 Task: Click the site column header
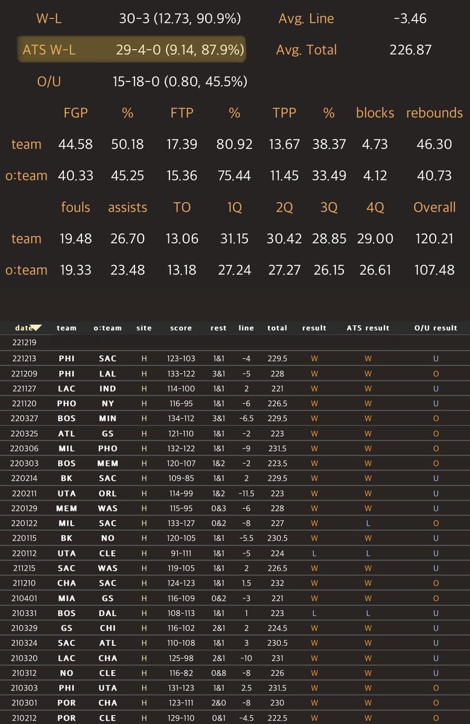tap(144, 328)
